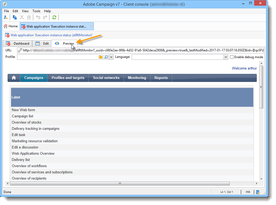Click the Adobe Campaign icon in title bar
Image resolution: width=276 pixels, height=205 pixels.
pos(5,4)
